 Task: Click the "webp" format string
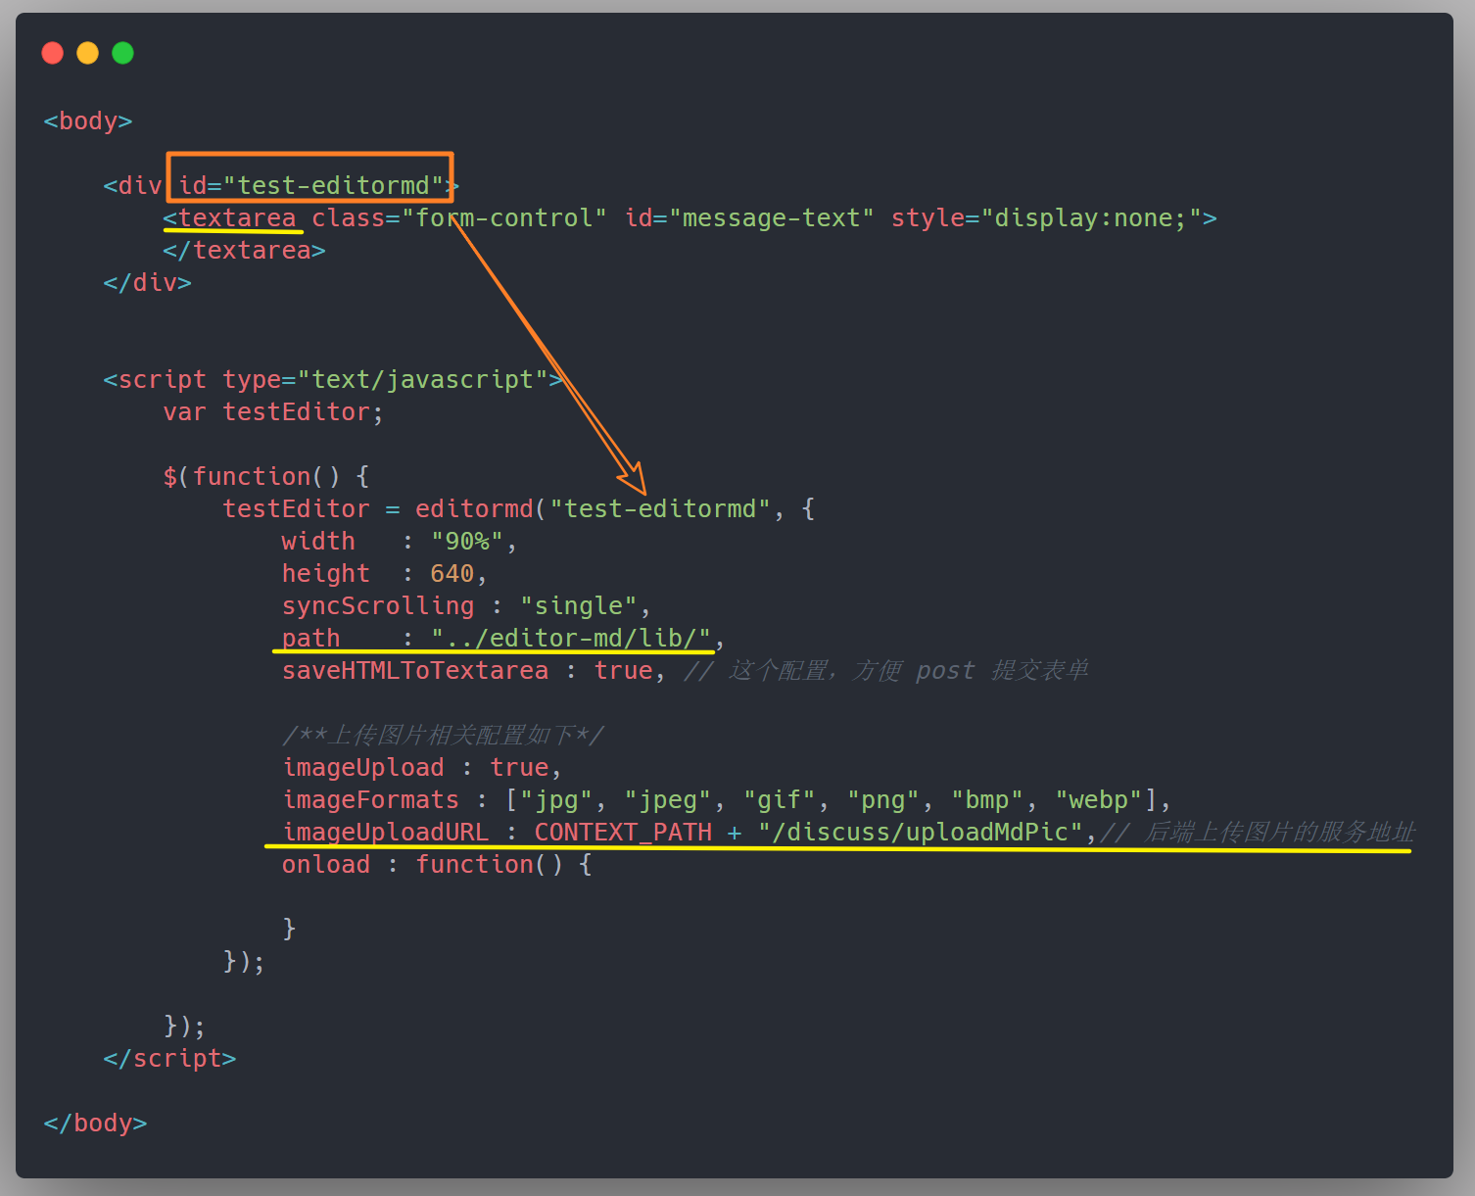pos(1099,799)
